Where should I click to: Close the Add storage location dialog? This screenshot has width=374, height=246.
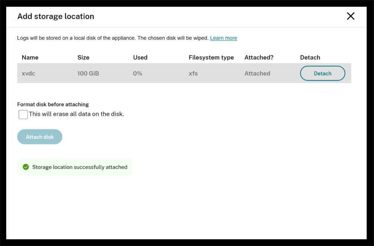tap(350, 16)
